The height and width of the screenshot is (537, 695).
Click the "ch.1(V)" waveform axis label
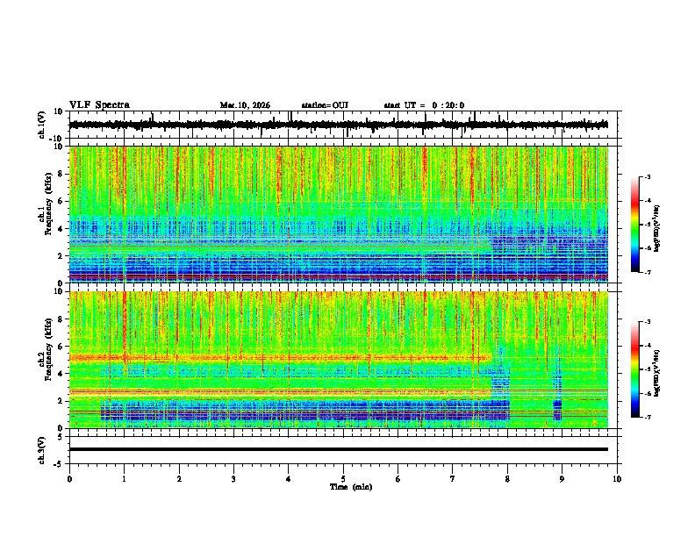coord(42,125)
